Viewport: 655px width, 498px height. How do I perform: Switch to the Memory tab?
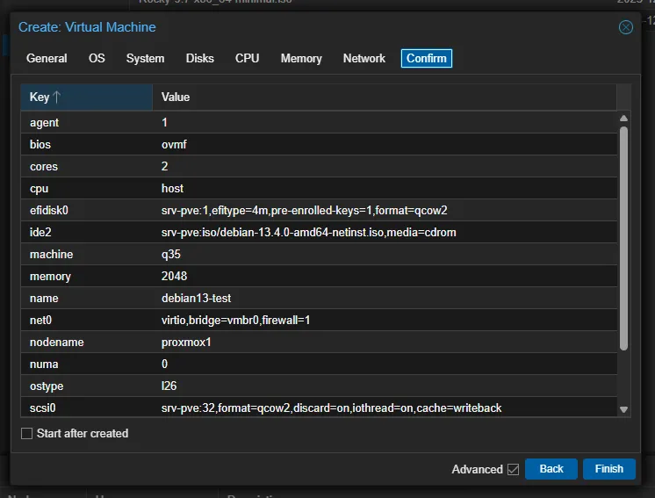301,59
